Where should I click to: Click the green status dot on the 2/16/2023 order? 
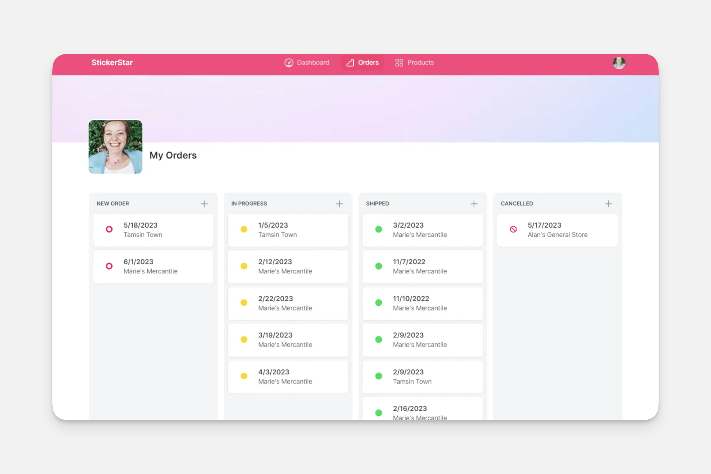379,413
